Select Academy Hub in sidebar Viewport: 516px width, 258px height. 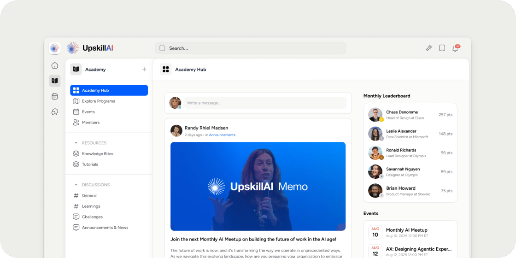point(109,90)
